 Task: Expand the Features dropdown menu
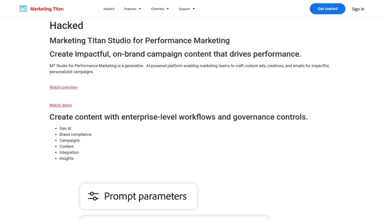[132, 9]
